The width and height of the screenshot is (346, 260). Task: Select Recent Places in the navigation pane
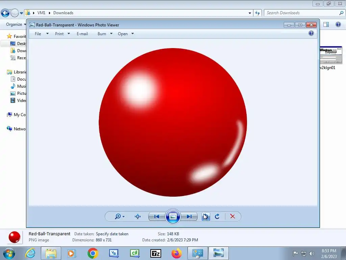pyautogui.click(x=18, y=58)
